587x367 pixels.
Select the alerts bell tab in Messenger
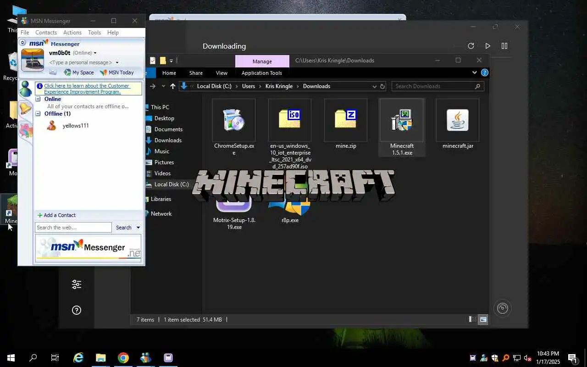coord(25,109)
